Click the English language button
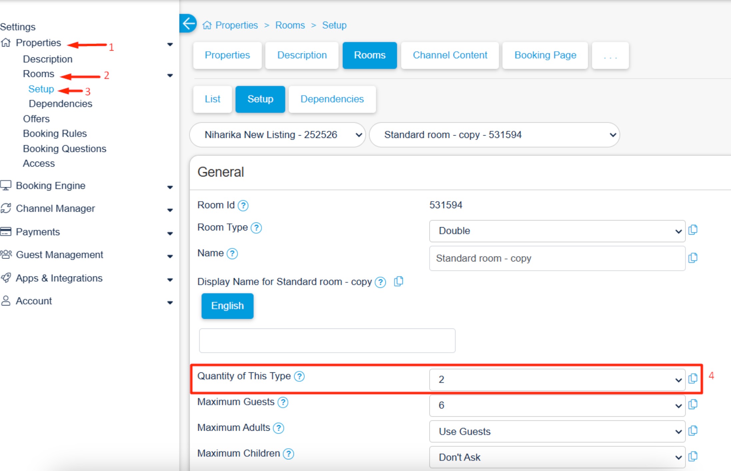Screen dimensions: 731x471 pyautogui.click(x=228, y=306)
